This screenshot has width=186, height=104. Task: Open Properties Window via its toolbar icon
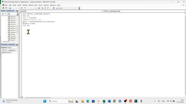[45, 8]
